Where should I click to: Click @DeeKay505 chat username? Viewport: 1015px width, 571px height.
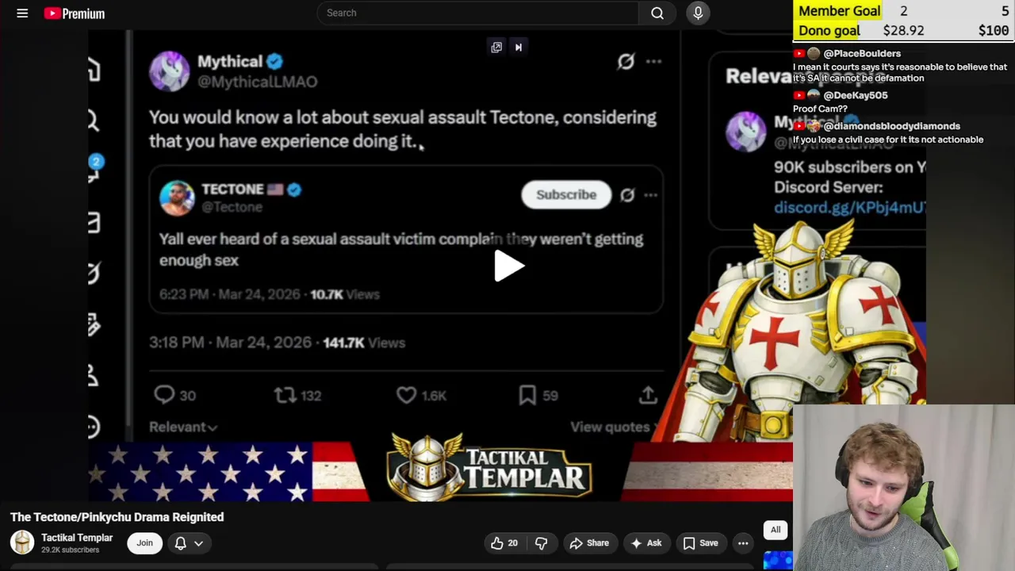[856, 95]
